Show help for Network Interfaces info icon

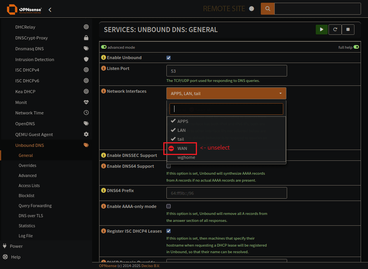[x=103, y=91]
